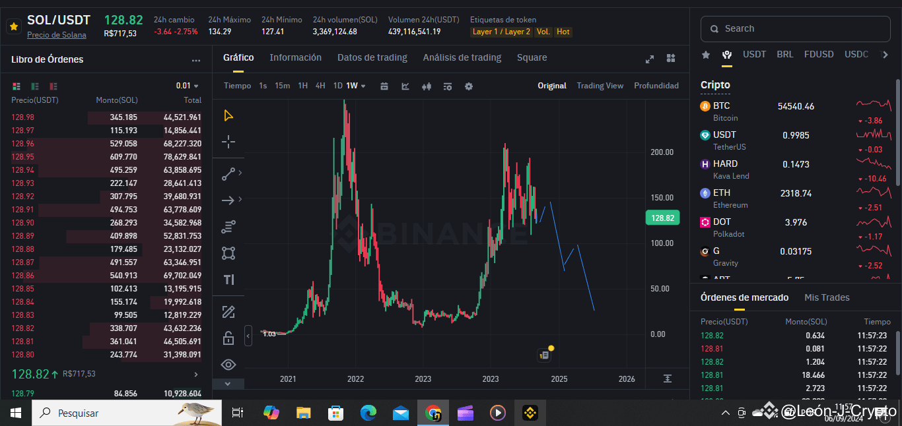Switch to the Gráfico tab
Viewport: 902px width, 426px height.
click(x=238, y=57)
